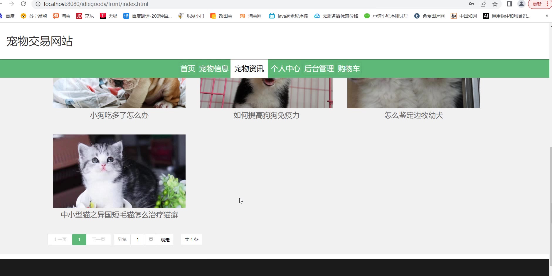
Task: Open the browser profile avatar
Action: click(521, 4)
